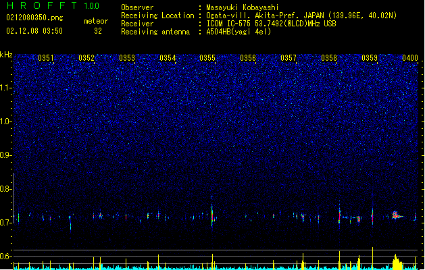Click the HROFFT 1.0.0 title text

pyautogui.click(x=53, y=5)
